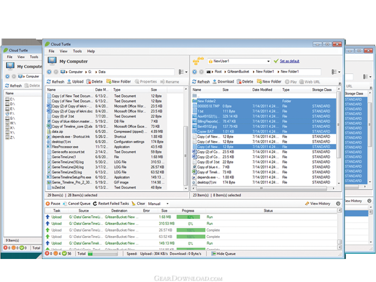
Task: Sort local files by Type column
Action: pos(131,90)
